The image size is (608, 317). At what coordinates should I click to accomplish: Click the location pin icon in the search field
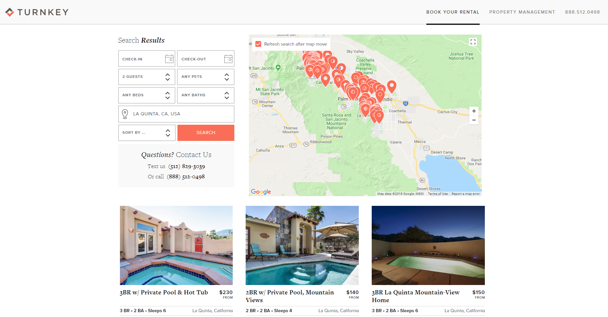coord(125,114)
